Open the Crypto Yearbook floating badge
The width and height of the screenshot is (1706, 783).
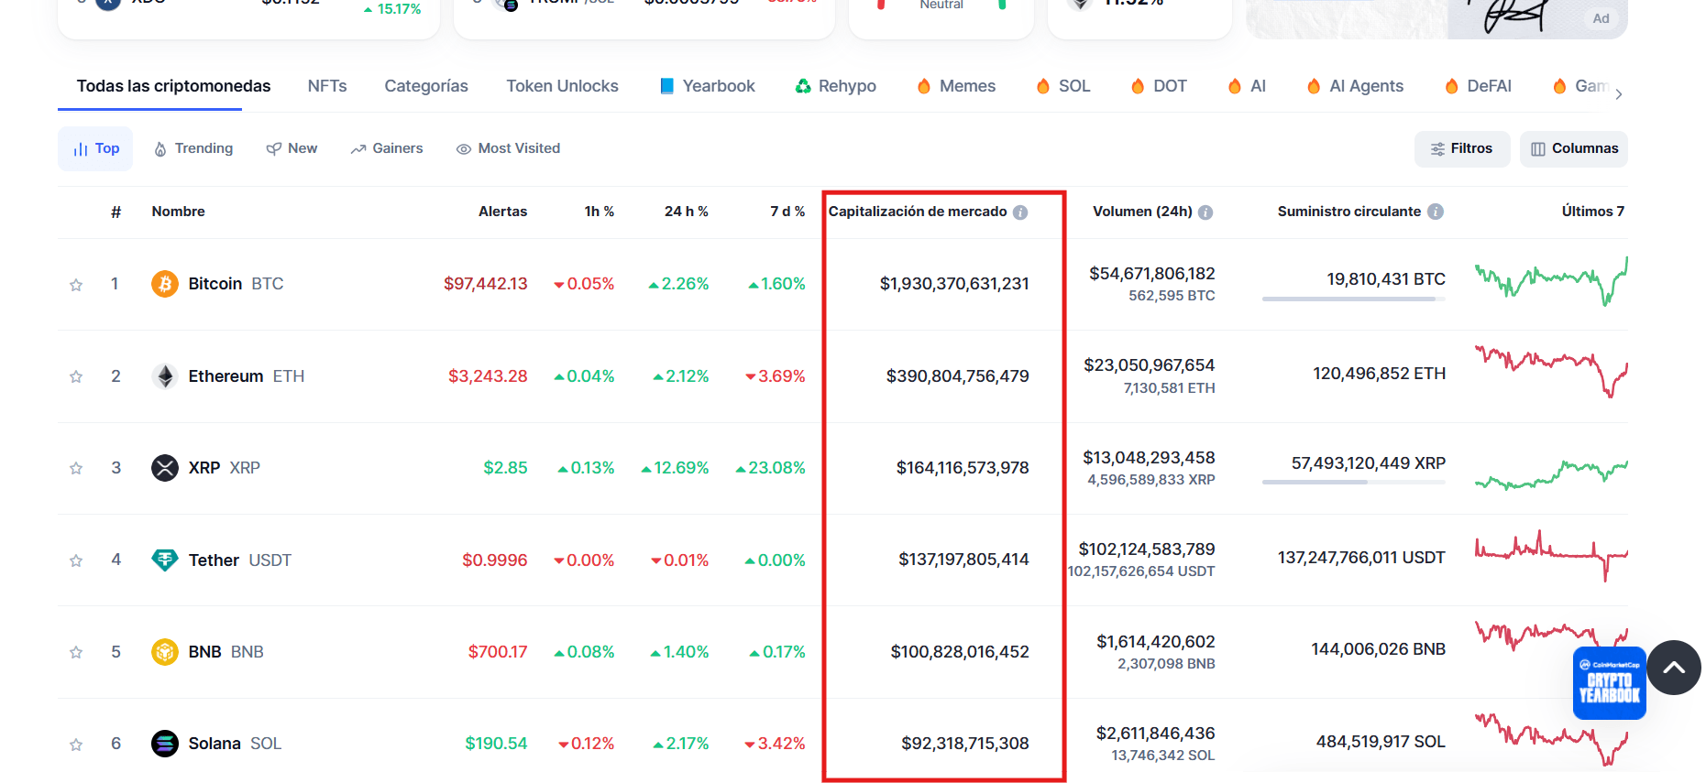pyautogui.click(x=1609, y=683)
